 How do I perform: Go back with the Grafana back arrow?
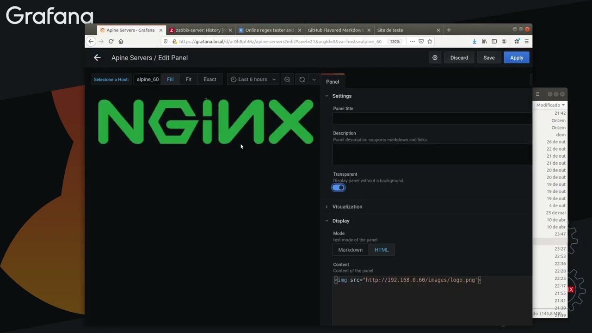[97, 58]
